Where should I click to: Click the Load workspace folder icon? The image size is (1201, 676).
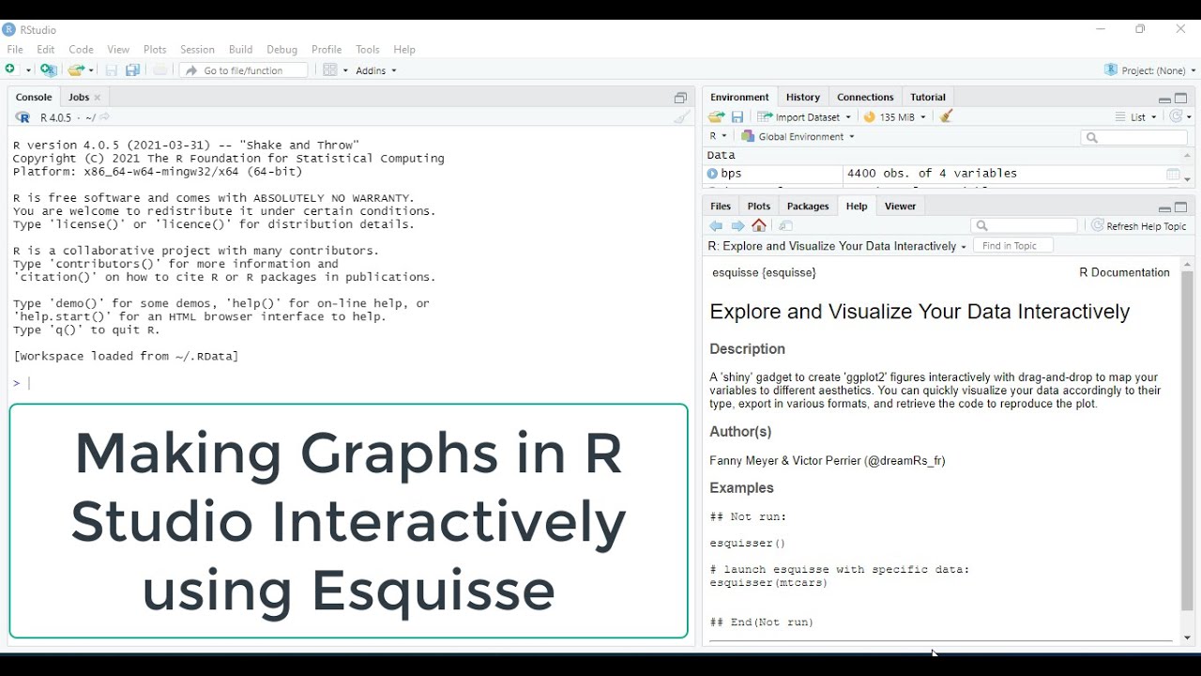pyautogui.click(x=717, y=117)
